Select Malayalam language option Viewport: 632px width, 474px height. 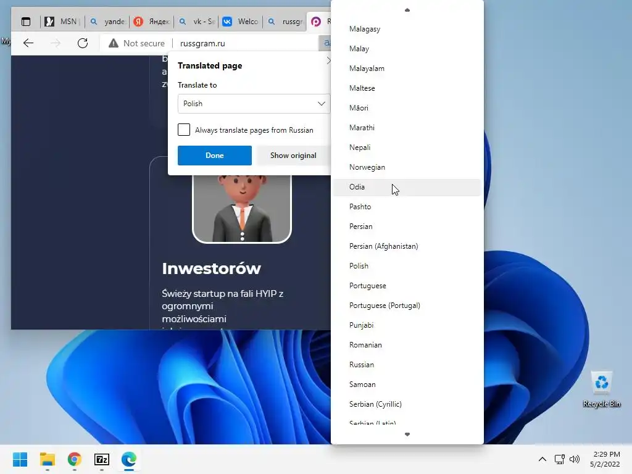(x=407, y=69)
